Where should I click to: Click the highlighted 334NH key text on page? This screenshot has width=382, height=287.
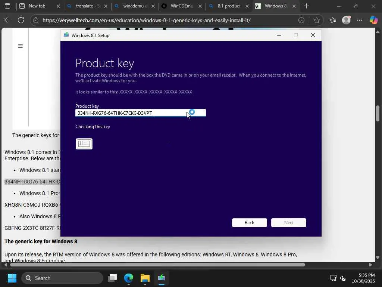pos(32,182)
